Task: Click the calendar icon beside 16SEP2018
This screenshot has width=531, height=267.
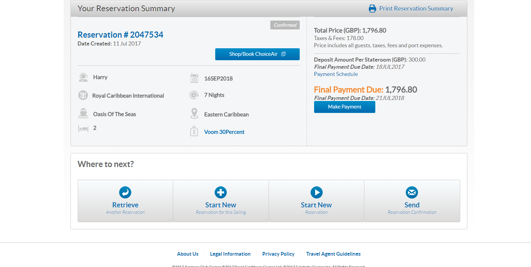Action: (194, 78)
